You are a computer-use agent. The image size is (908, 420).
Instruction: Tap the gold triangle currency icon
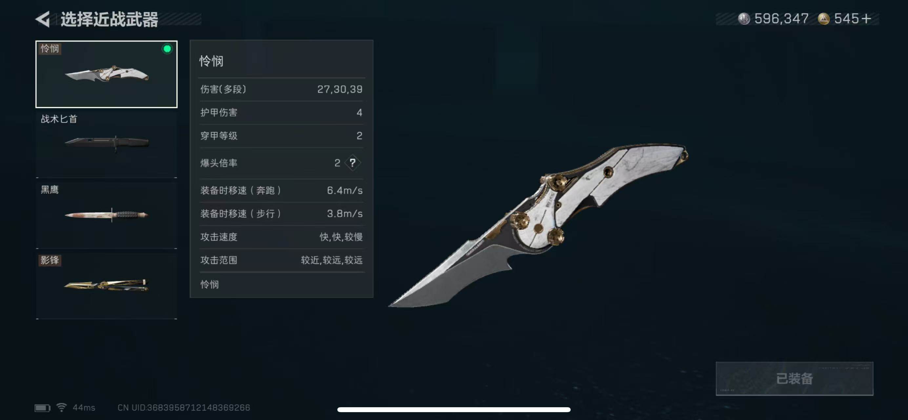823,19
